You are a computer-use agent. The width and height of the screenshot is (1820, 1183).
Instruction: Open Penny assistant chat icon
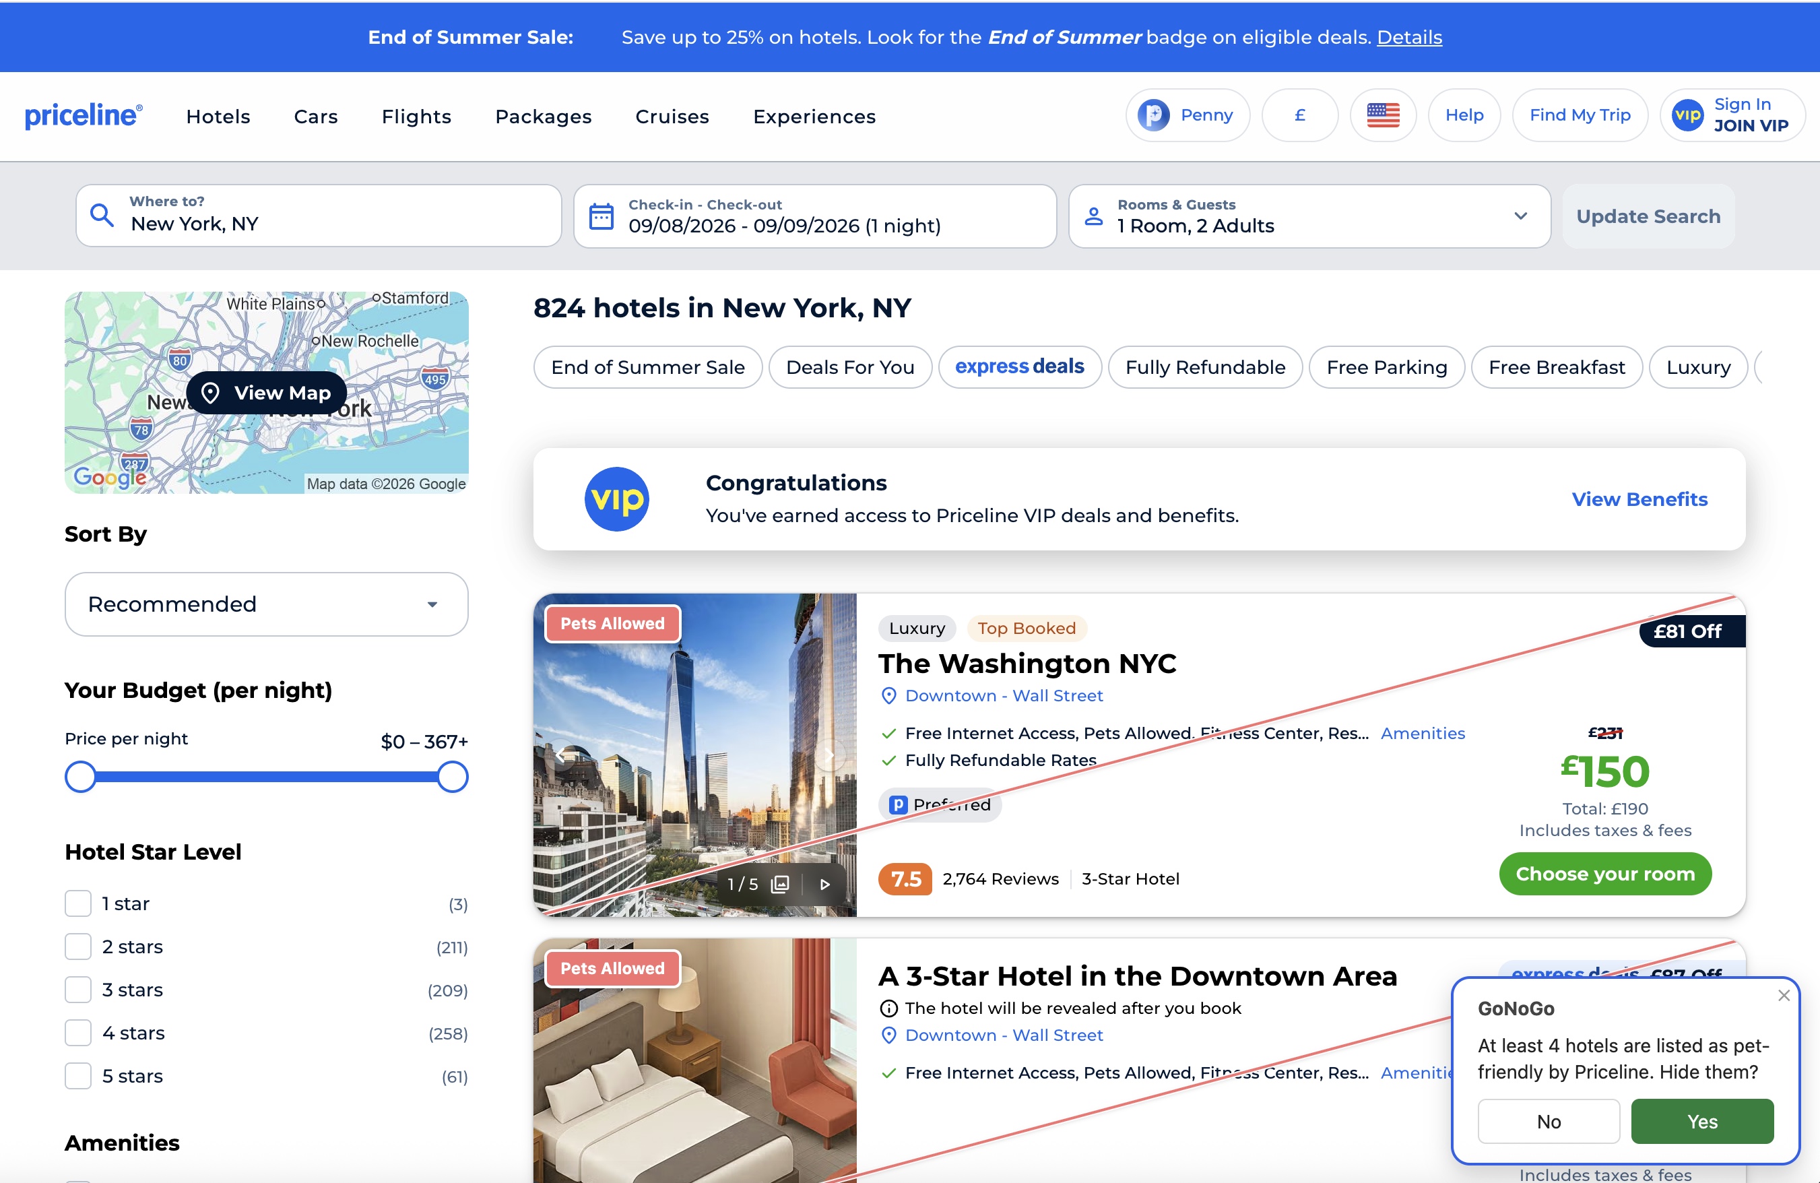tap(1153, 115)
